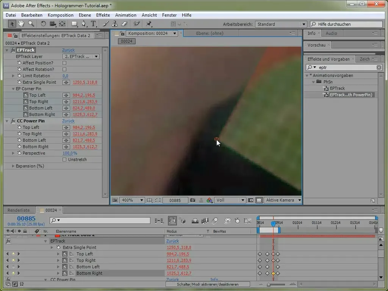Select the Hand tool
The height and width of the screenshot is (291, 388).
21,24
